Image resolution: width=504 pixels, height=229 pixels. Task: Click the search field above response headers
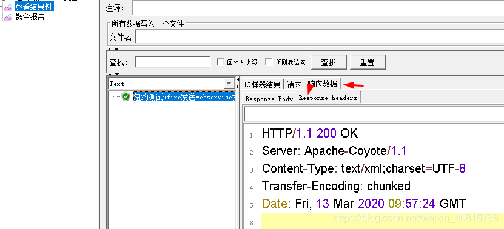pos(374,114)
